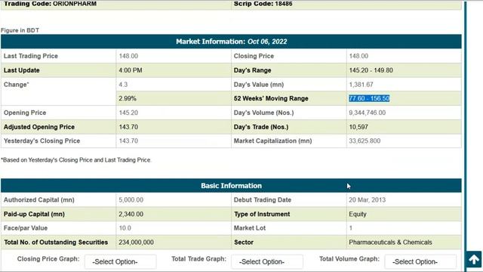Click the 52 Weeks' Moving Range label
483x272 pixels.
271,99
